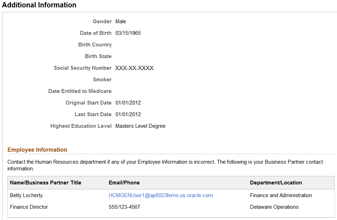Click the Original Start Date value 01/01/2012
Image resolution: width=337 pixels, height=220 pixels.
128,102
